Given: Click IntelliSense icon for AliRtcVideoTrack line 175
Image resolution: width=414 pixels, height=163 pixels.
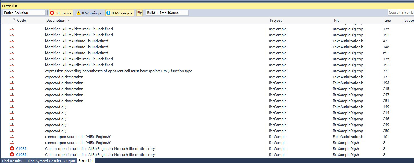Looking at the screenshot, I should click(x=12, y=29).
